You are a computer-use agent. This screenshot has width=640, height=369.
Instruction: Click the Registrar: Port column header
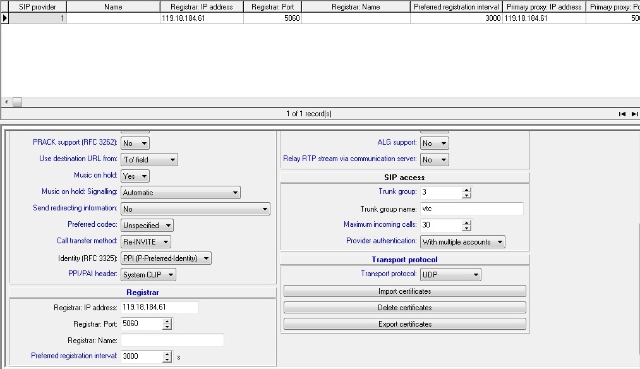click(x=273, y=7)
